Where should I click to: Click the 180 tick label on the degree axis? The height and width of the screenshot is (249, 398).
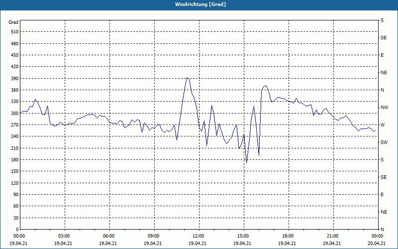pos(15,160)
